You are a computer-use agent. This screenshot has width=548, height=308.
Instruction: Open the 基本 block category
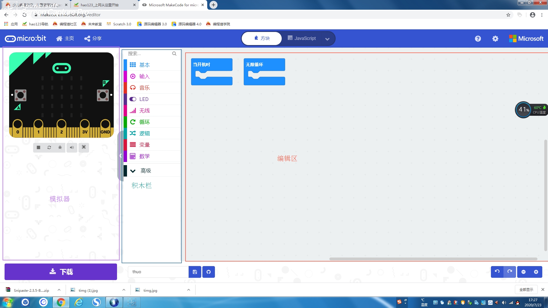152,65
